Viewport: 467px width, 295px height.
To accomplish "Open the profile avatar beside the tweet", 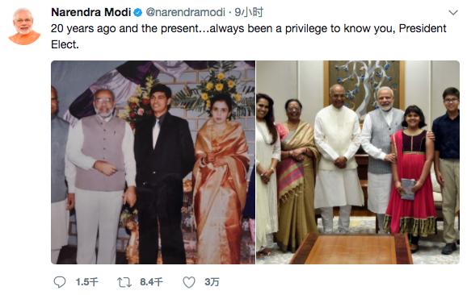I will [x=24, y=26].
